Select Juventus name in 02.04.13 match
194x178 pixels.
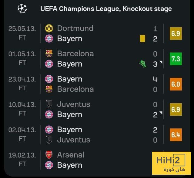click(x=73, y=140)
